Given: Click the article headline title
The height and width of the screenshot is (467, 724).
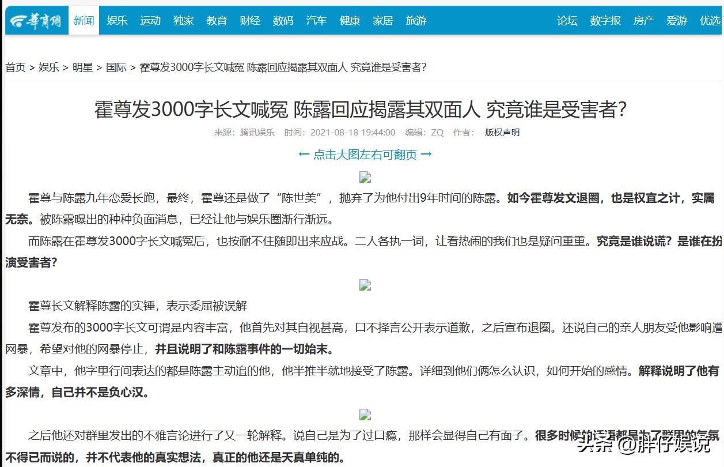Looking at the screenshot, I should (361, 109).
